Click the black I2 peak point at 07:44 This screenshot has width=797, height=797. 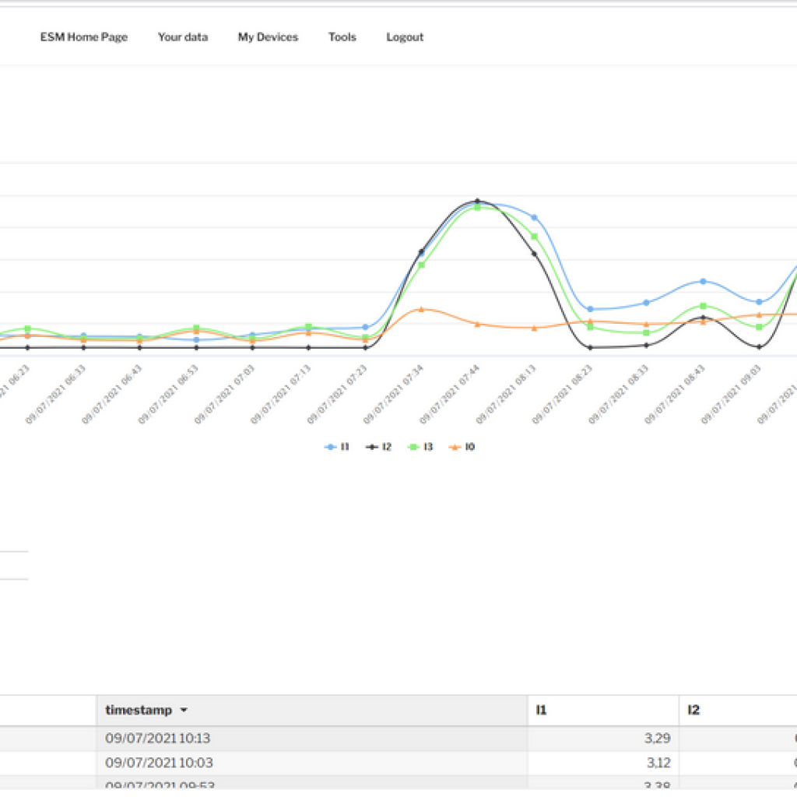point(477,201)
